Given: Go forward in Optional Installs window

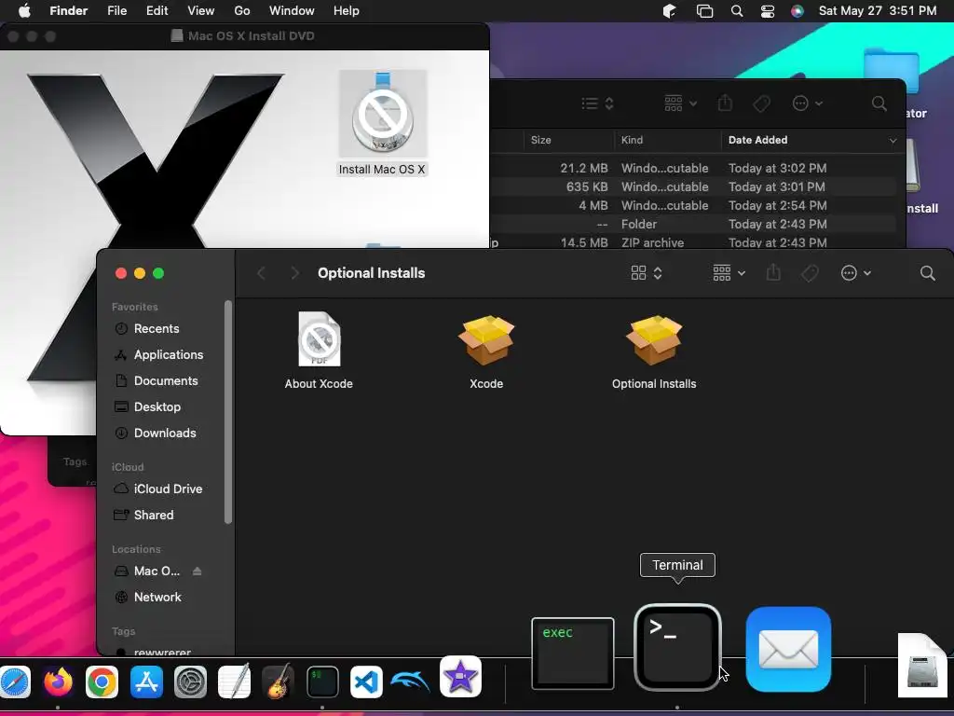Looking at the screenshot, I should click(x=295, y=273).
